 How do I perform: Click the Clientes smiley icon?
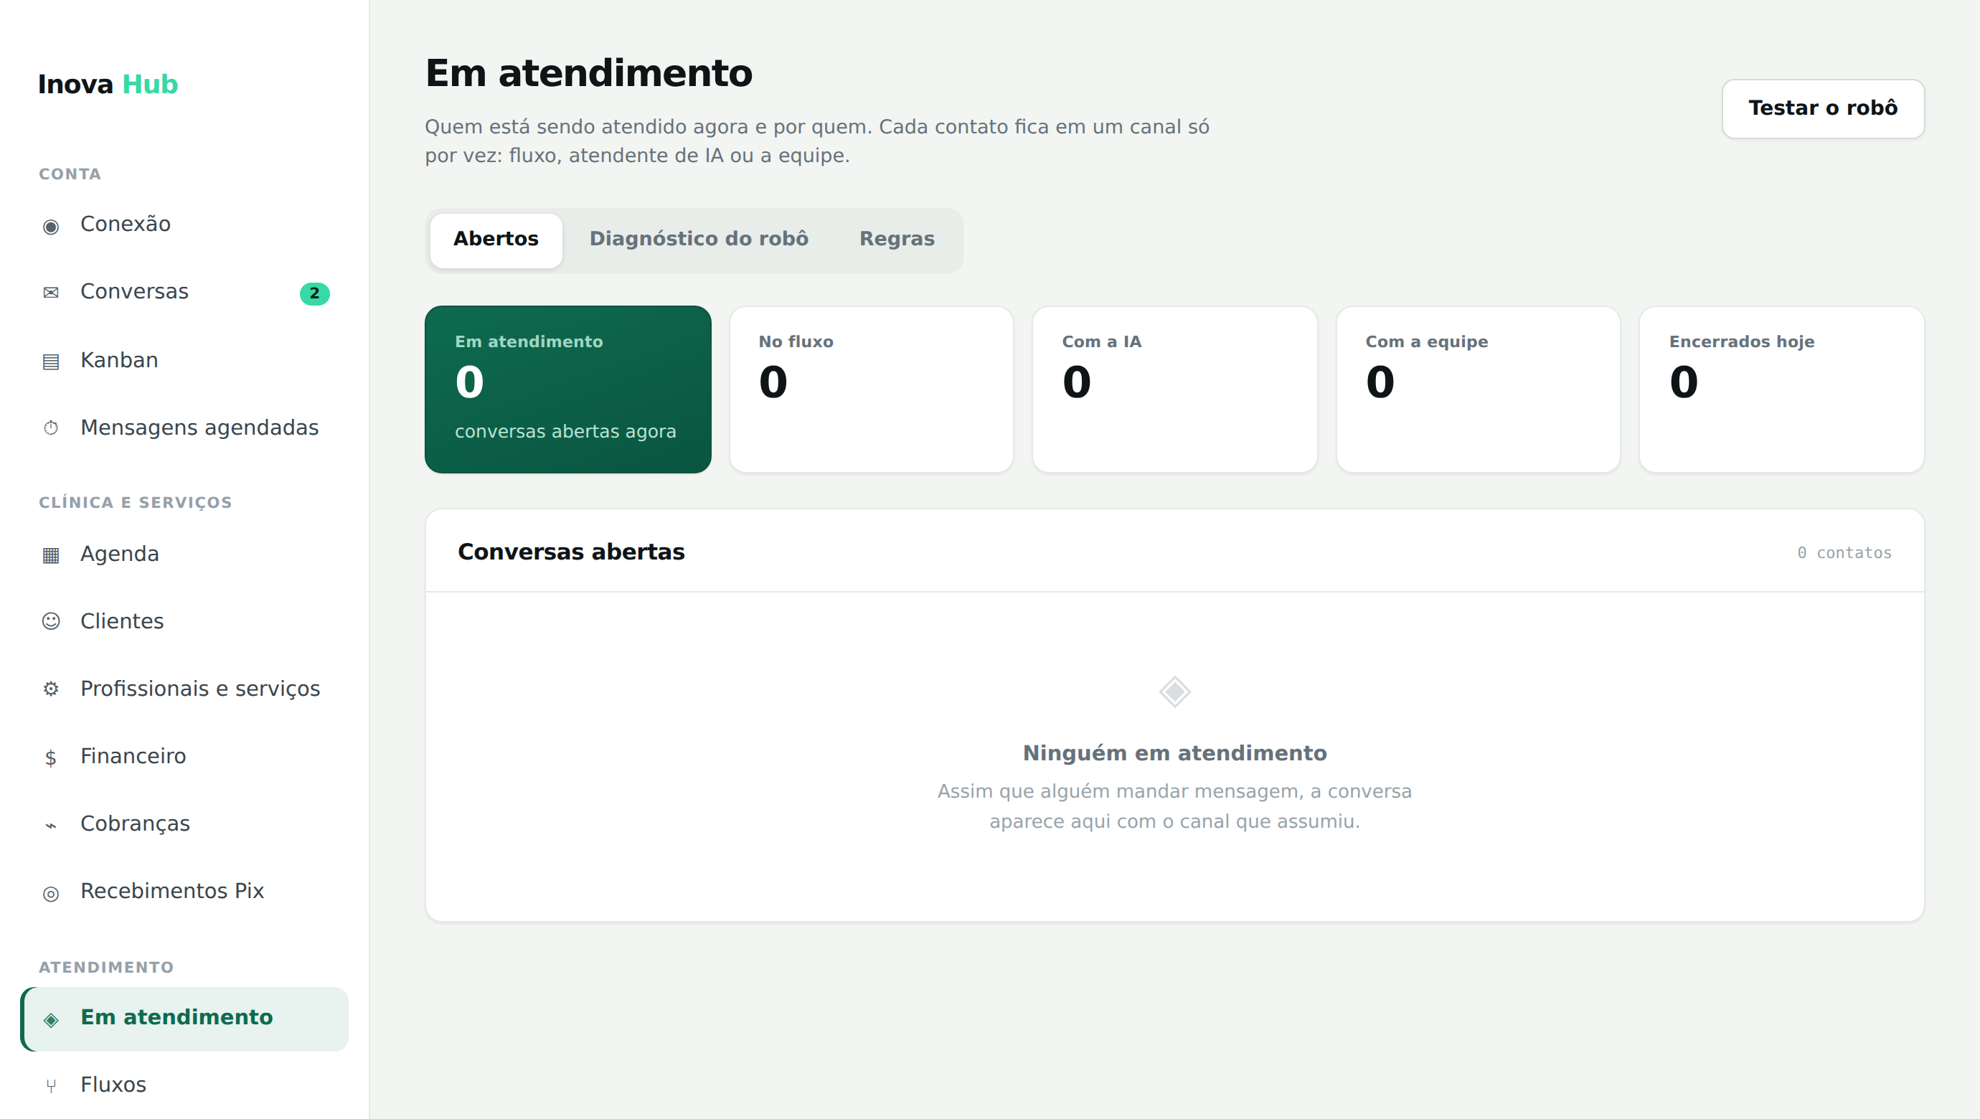click(51, 622)
